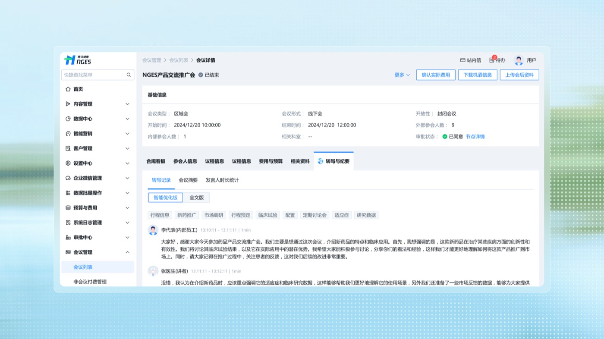This screenshot has width=604, height=339.
Task: Open 站内信 mail icon
Action: 463,60
